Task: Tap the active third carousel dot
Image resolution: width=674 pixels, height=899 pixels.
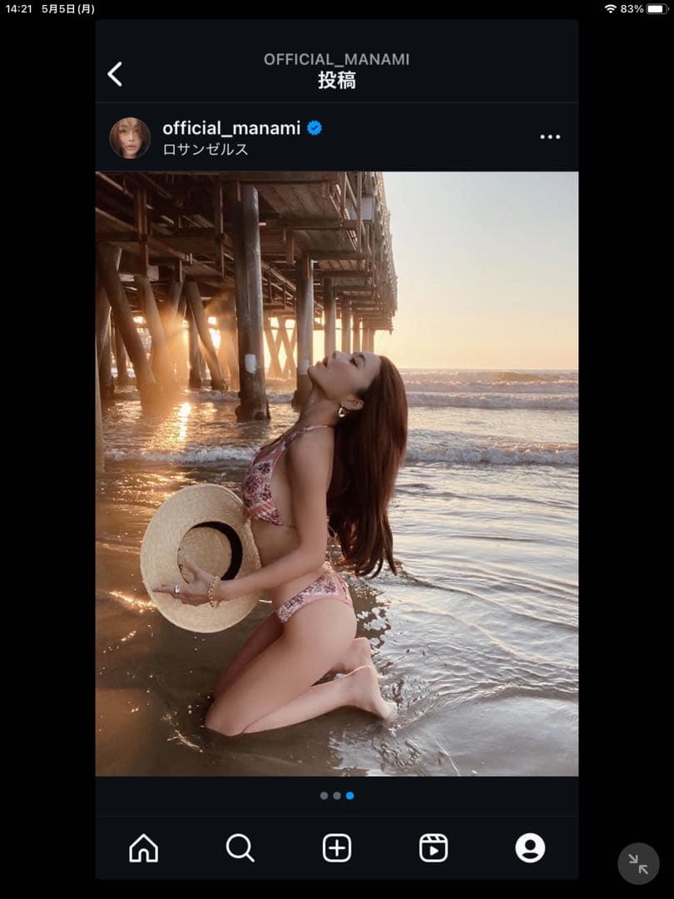Action: tap(349, 796)
